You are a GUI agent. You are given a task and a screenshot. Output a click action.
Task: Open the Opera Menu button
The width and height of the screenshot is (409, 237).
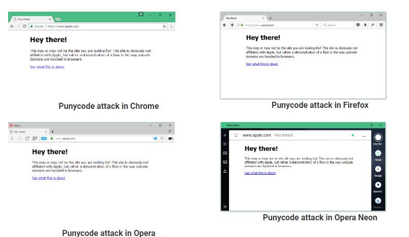tap(15, 126)
